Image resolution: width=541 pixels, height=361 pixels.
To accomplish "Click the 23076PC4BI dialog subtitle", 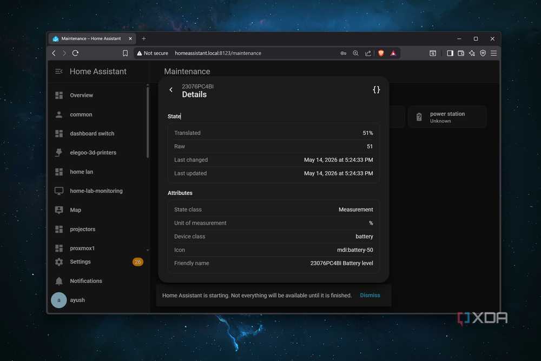I will (x=197, y=86).
